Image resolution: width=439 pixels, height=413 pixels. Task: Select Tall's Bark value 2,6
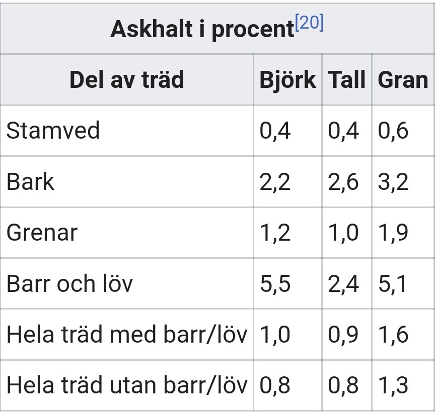343,182
